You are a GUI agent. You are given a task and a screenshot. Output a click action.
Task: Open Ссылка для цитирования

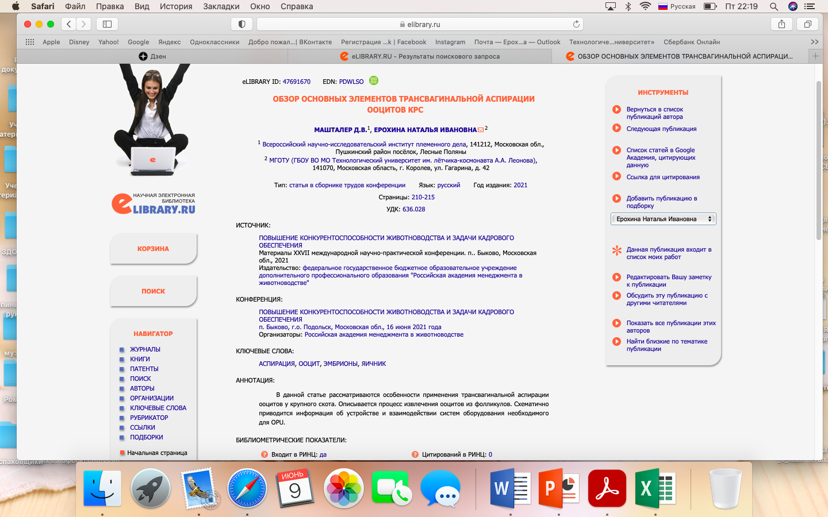663,177
